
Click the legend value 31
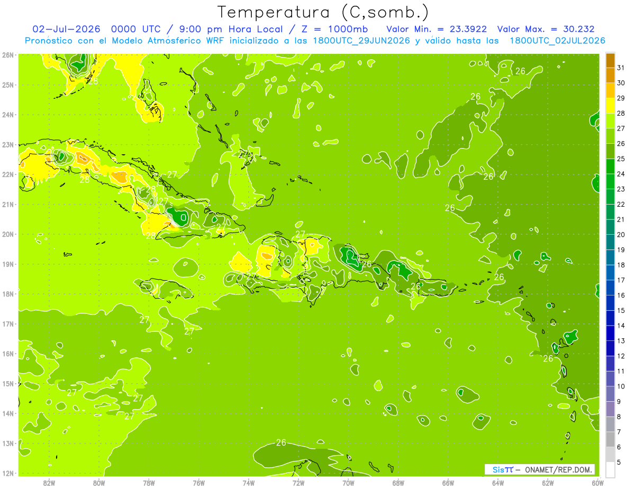pyautogui.click(x=621, y=68)
